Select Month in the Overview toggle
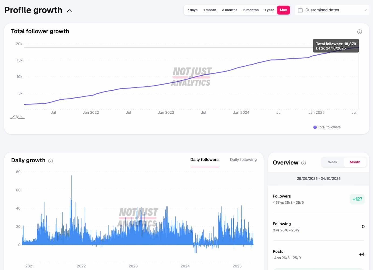 tap(355, 162)
